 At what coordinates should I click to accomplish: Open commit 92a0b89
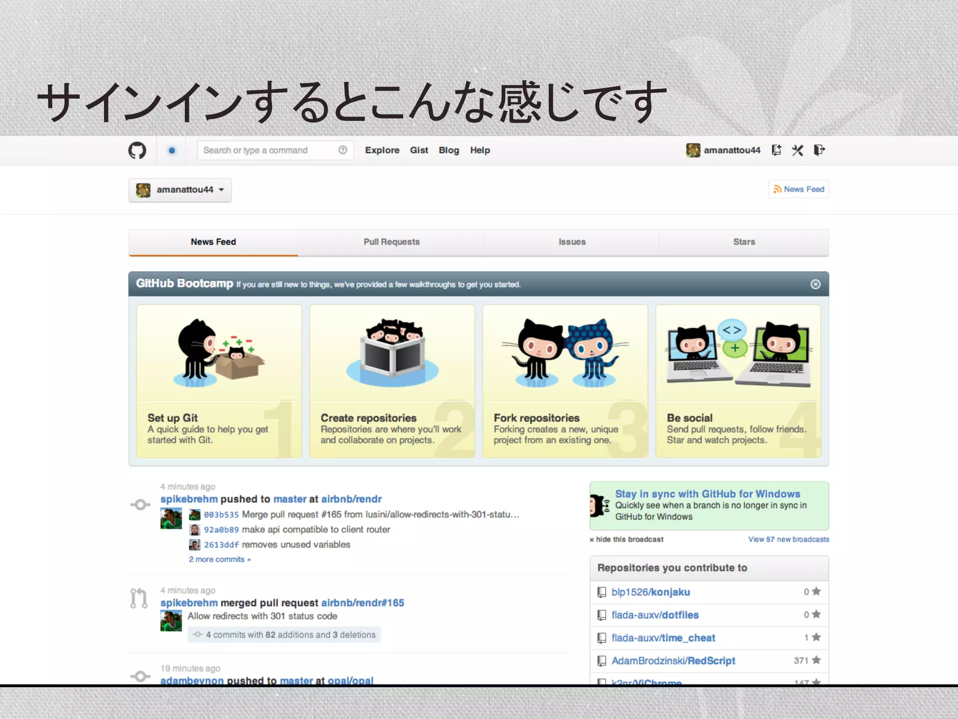pos(221,530)
